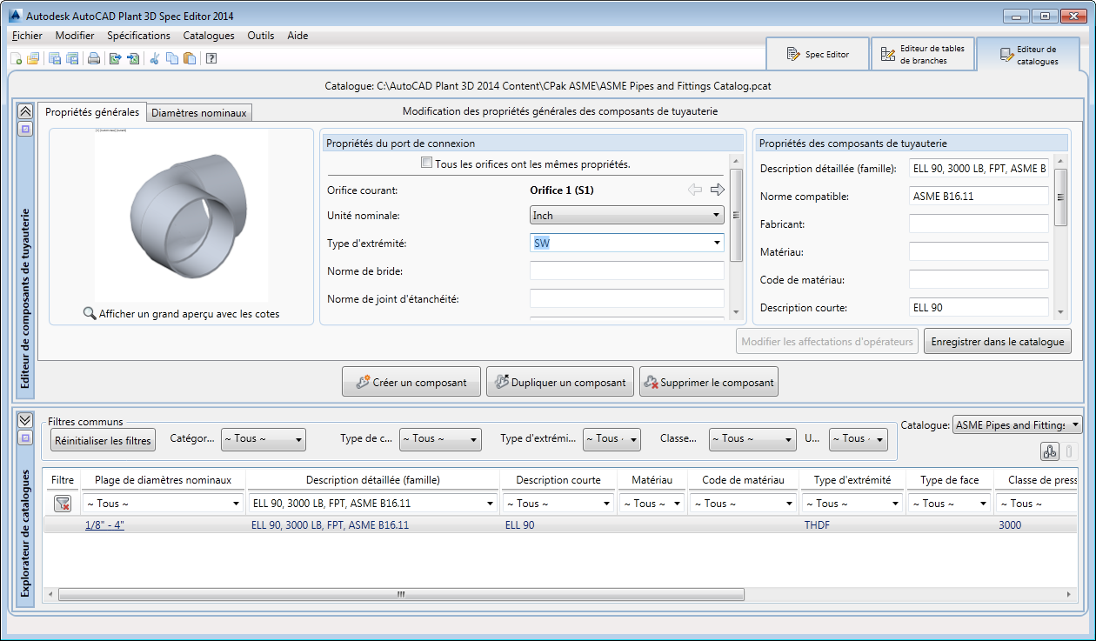Open the Type de composant common filter dropdown

[440, 439]
